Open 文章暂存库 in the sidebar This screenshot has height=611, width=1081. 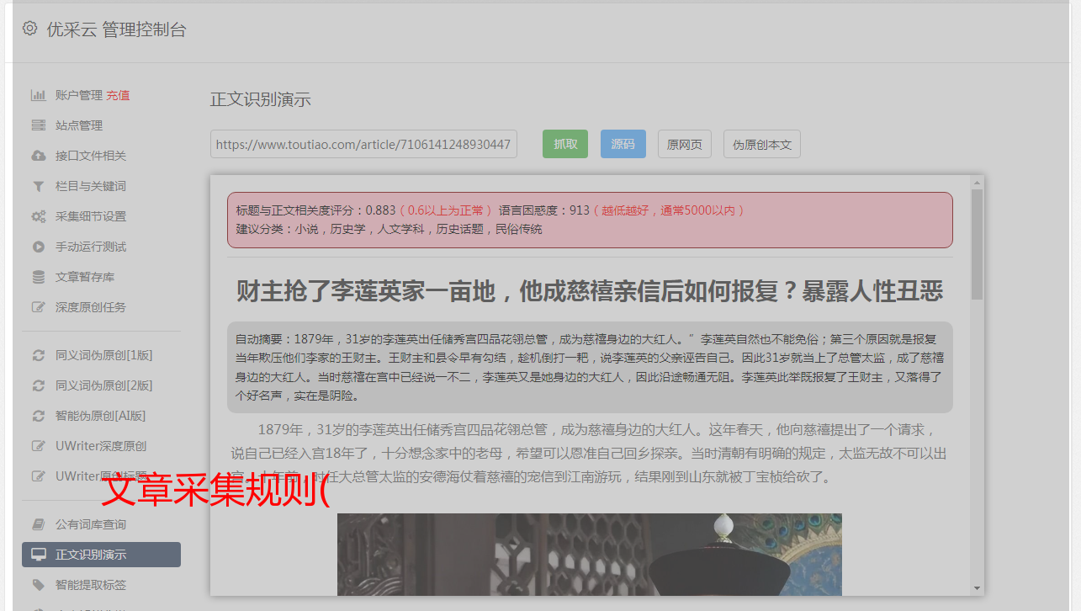(85, 277)
